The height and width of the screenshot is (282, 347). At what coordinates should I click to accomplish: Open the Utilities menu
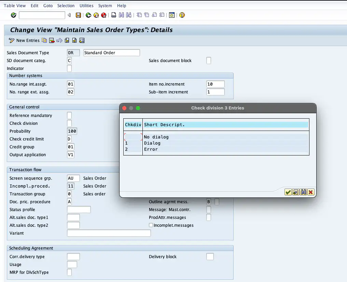click(x=86, y=5)
